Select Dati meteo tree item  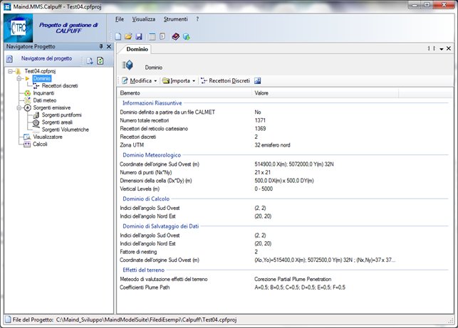point(45,100)
